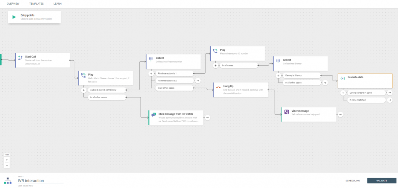Select Define content in panel condition
The image size is (398, 188).
point(366,93)
